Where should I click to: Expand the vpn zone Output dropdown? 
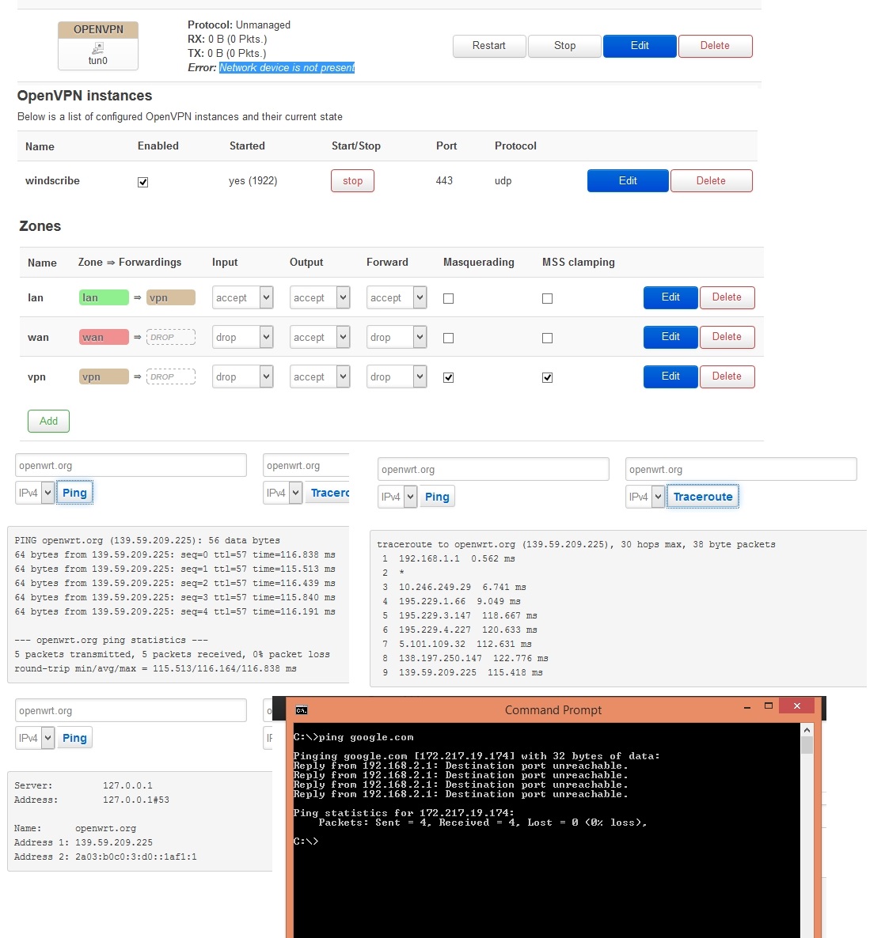pos(321,377)
